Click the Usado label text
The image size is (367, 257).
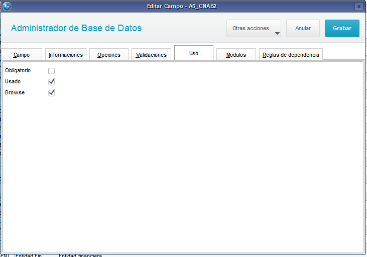(13, 81)
